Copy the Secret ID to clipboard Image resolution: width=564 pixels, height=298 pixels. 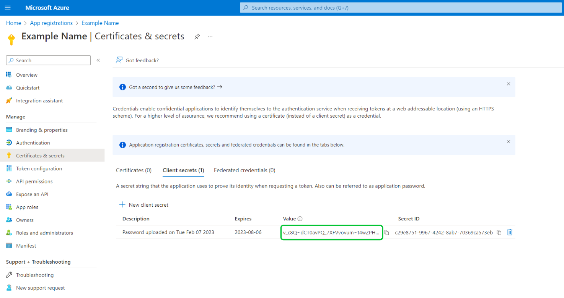(x=499, y=232)
